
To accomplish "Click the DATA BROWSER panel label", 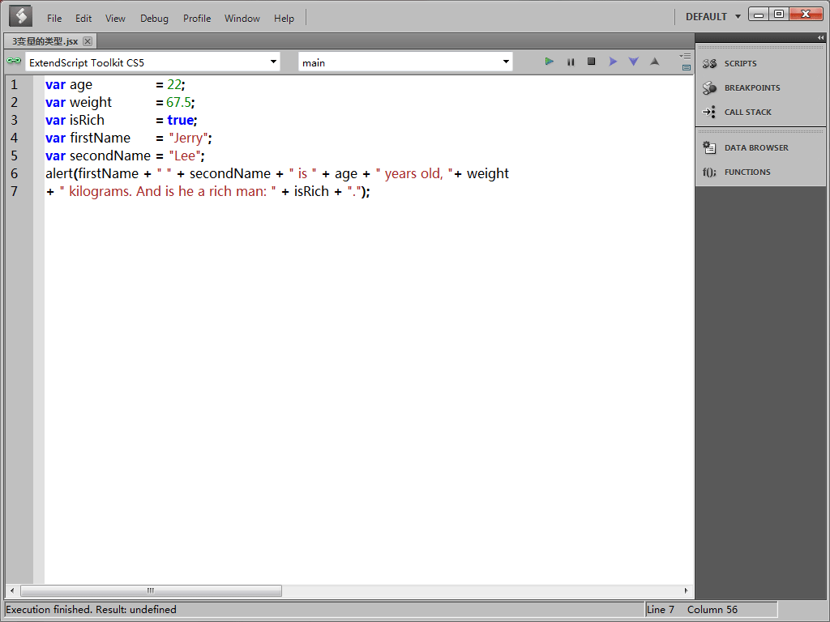I will [756, 147].
